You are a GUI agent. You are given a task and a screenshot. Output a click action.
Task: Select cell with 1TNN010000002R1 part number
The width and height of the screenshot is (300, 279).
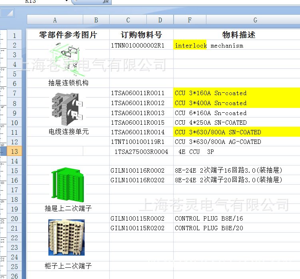tap(138, 46)
